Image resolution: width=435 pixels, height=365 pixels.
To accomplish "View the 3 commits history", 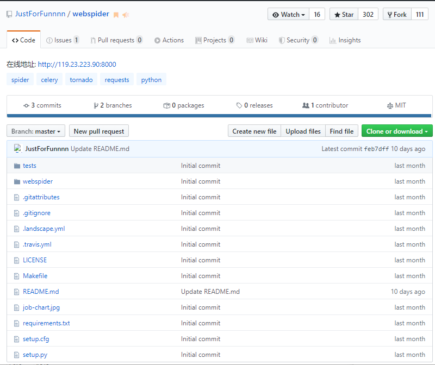I will 42,105.
